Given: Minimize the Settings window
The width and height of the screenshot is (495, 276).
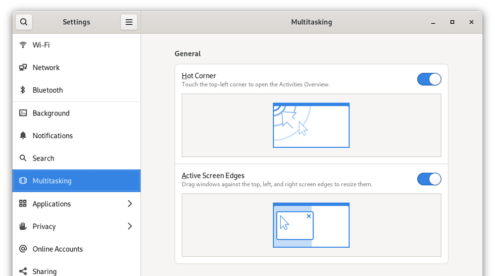Looking at the screenshot, I should coord(433,22).
